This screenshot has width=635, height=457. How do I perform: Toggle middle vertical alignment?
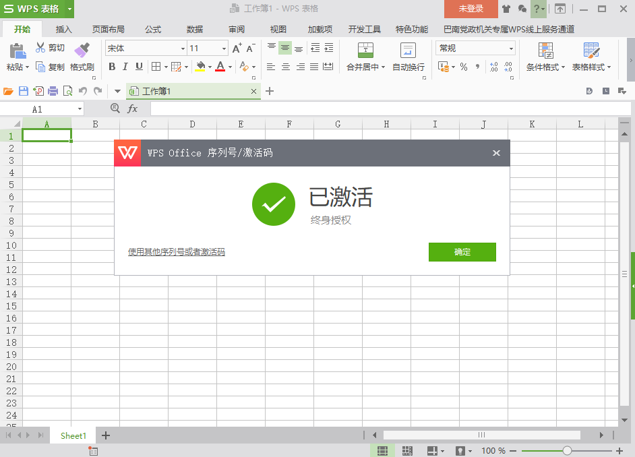click(285, 48)
